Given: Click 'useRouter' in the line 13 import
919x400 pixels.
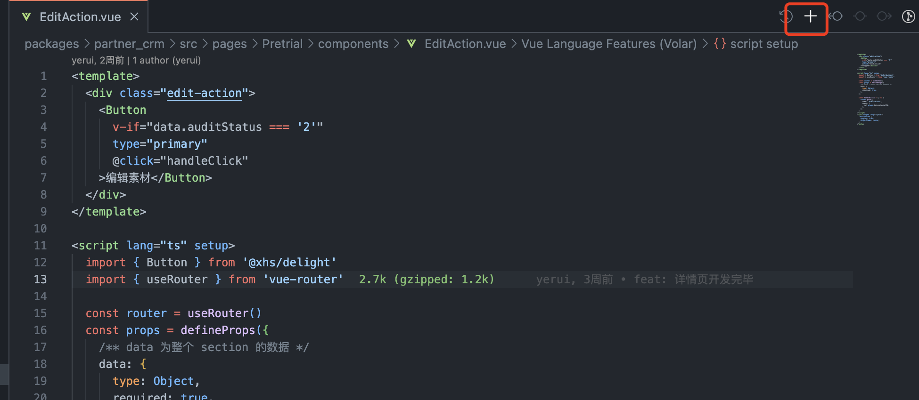Looking at the screenshot, I should [x=177, y=280].
